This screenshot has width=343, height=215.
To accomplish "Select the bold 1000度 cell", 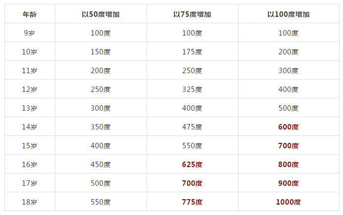I will [289, 202].
